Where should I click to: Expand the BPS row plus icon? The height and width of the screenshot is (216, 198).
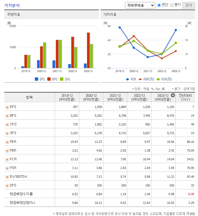[7, 116]
